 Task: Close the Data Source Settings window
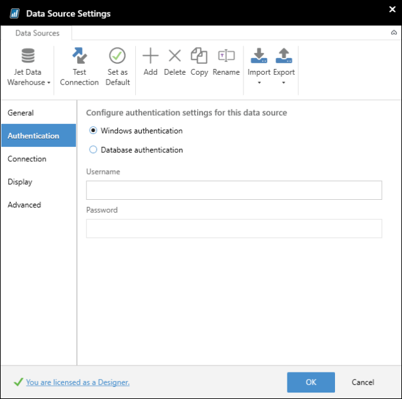[x=392, y=10]
